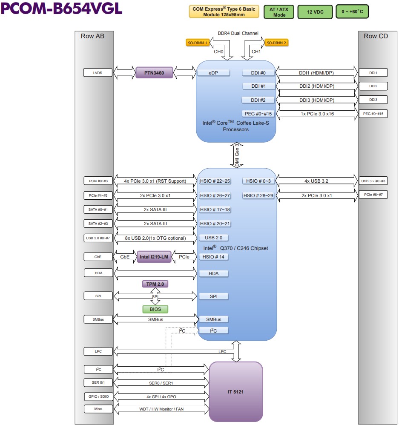Click the eDP port box
This screenshot has height=425, width=399.
tap(213, 73)
